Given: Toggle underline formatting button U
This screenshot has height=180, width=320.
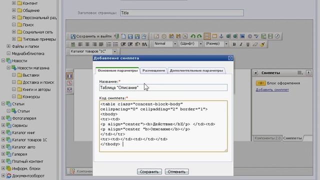Looking at the screenshot, I should 248,44.
